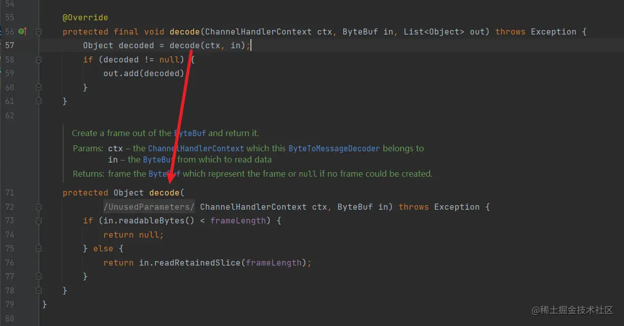Click 'Create a frame out of the' Javadoc text
Image resolution: width=624 pixels, height=326 pixels.
(122, 133)
